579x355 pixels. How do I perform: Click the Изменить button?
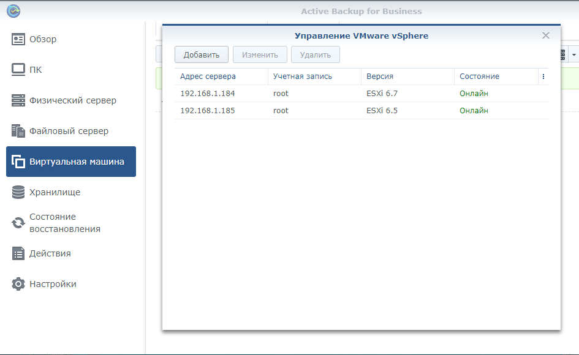pyautogui.click(x=260, y=54)
